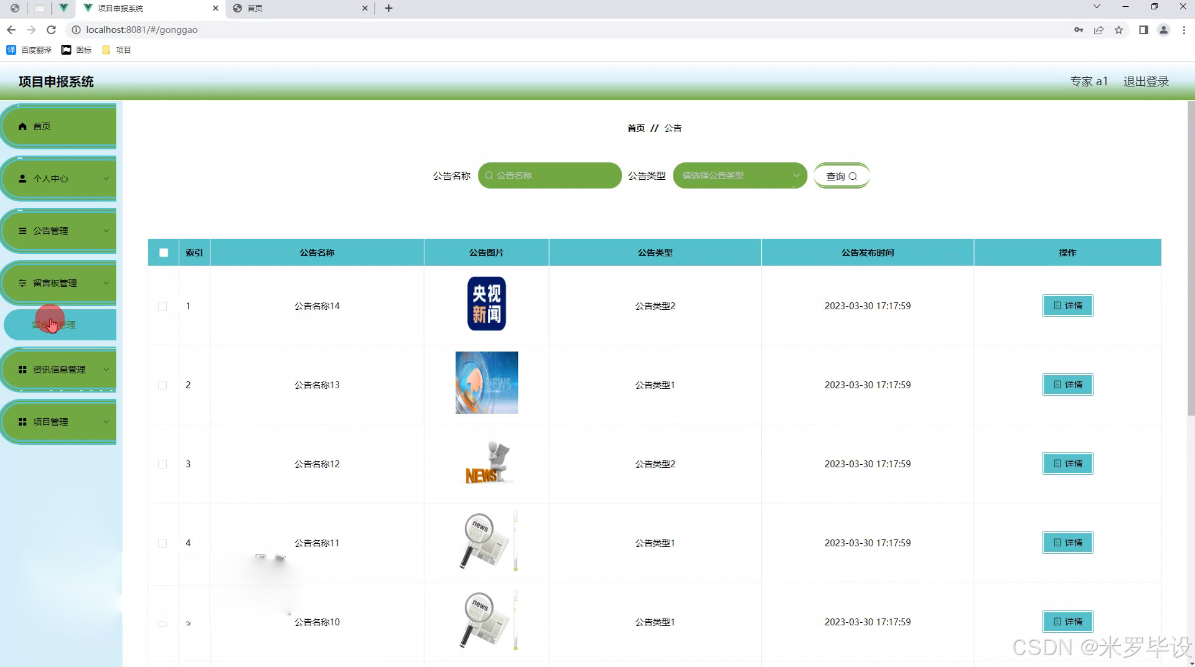1195x667 pixels.
Task: Click the 查询 search button
Action: [x=841, y=176]
